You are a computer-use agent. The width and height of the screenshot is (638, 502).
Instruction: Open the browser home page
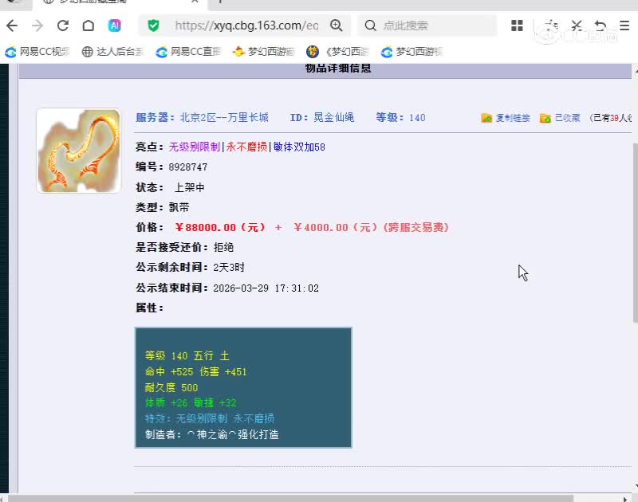89,25
